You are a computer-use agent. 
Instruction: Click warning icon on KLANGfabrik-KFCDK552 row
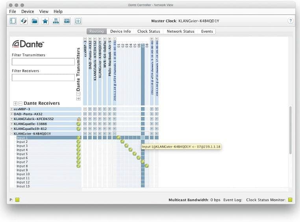pos(79,118)
